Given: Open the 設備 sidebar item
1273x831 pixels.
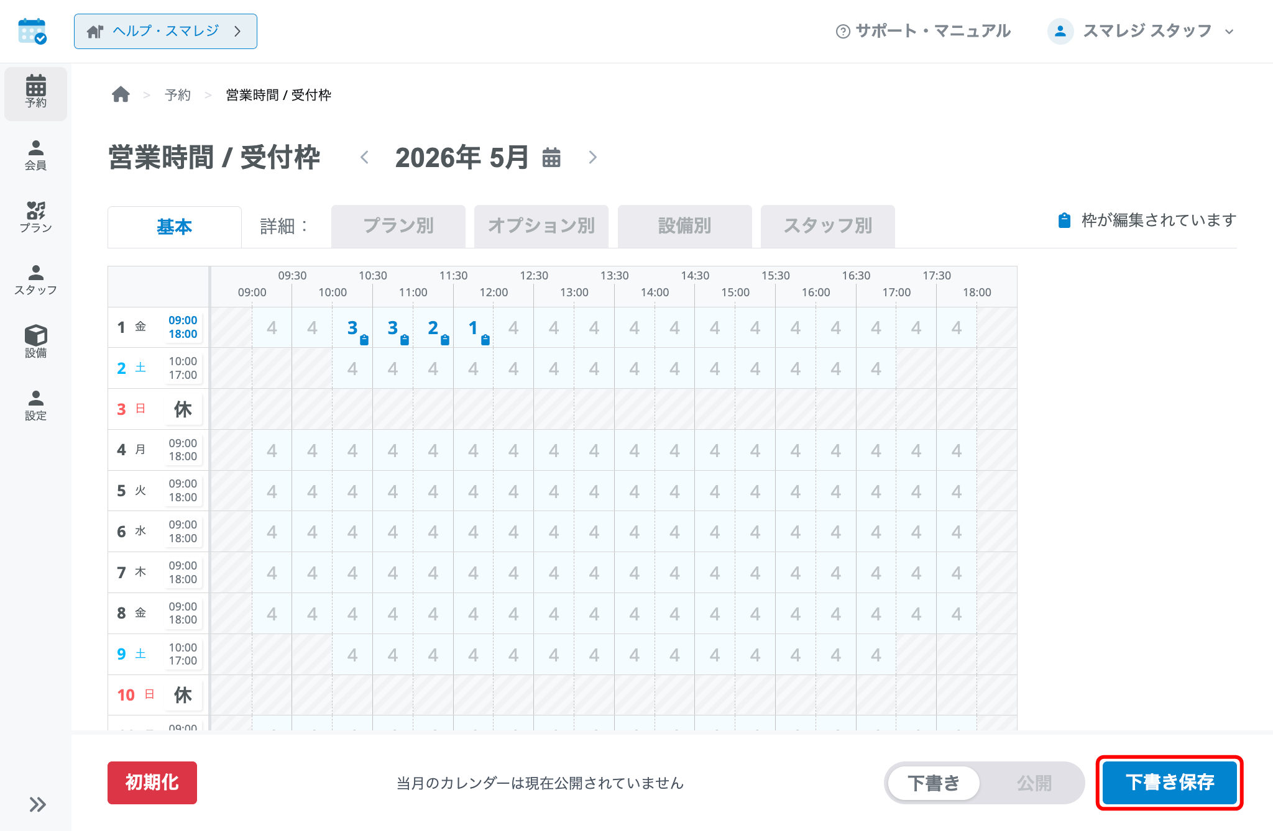Looking at the screenshot, I should point(36,342).
